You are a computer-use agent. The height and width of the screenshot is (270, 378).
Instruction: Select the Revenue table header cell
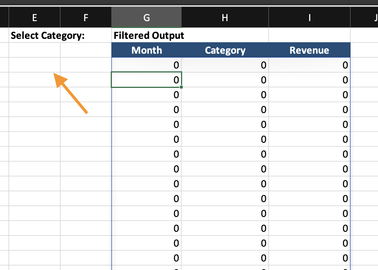[309, 50]
